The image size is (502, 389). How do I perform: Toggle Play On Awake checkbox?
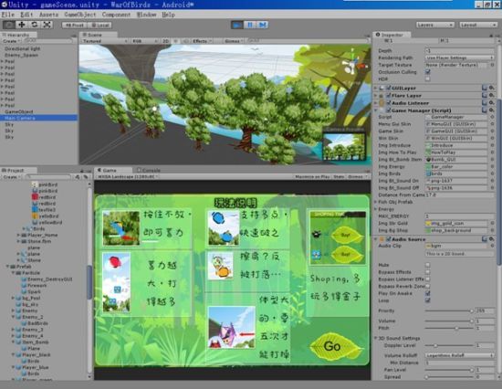coord(428,293)
